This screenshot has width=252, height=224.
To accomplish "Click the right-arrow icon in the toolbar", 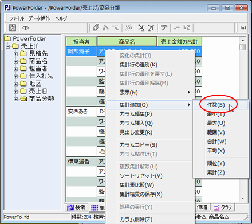I will 177,28.
